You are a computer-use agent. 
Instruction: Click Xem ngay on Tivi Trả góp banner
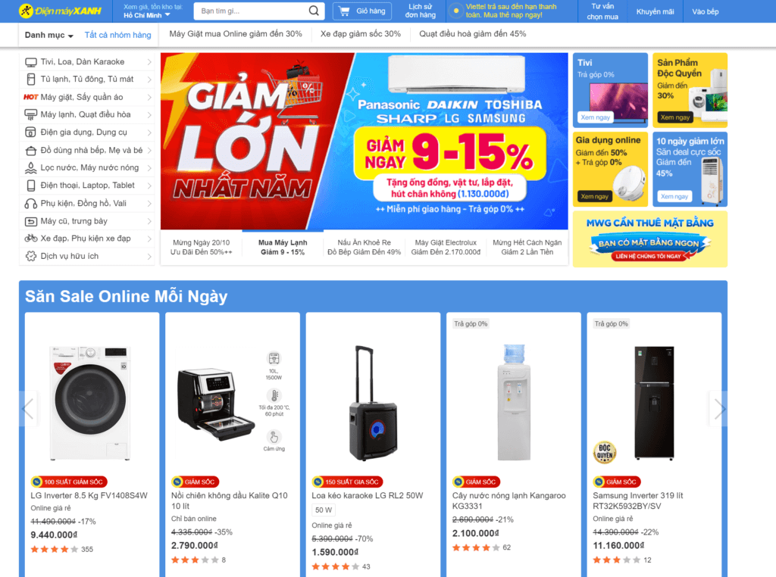pos(596,117)
